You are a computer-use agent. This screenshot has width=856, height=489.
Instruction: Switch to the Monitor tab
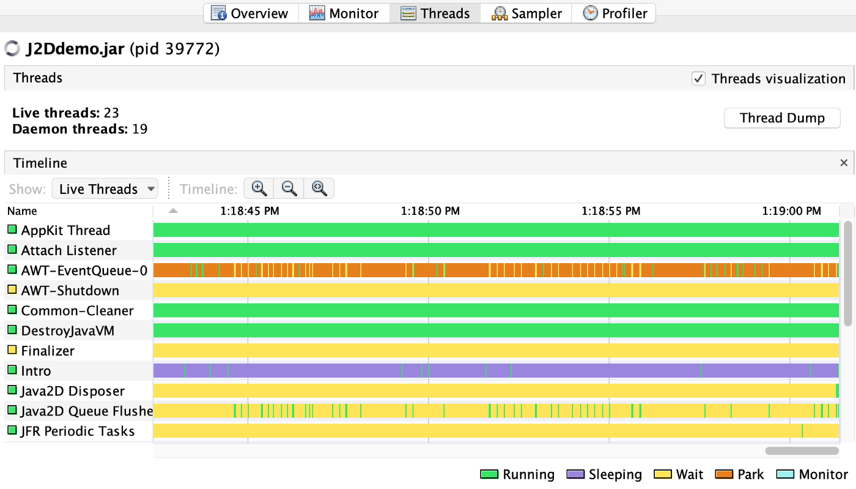tap(344, 13)
